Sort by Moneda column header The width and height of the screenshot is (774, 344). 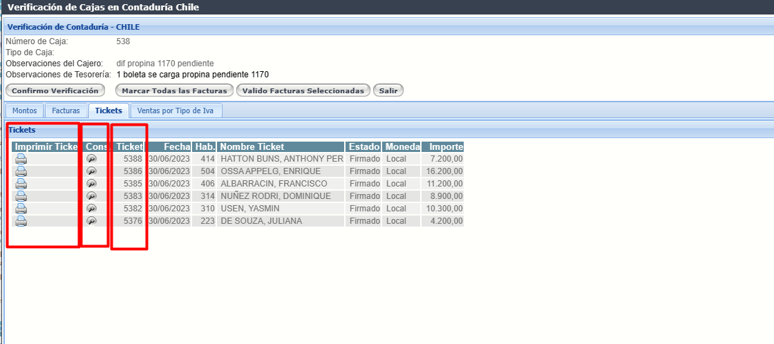pos(402,146)
